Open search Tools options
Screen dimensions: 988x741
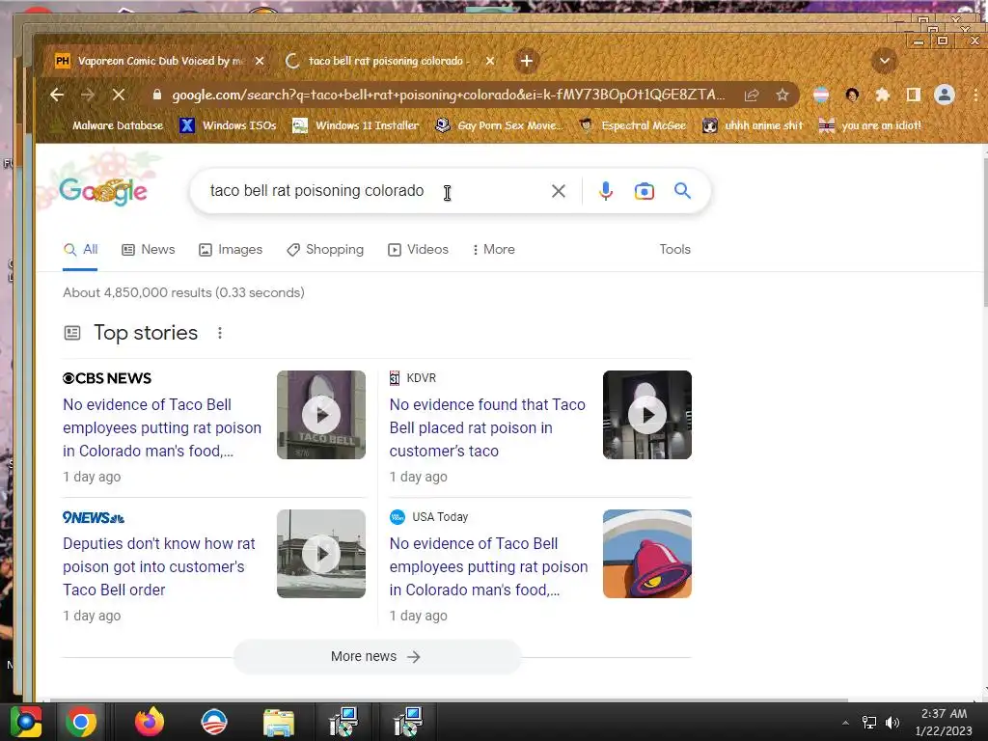[x=674, y=250]
